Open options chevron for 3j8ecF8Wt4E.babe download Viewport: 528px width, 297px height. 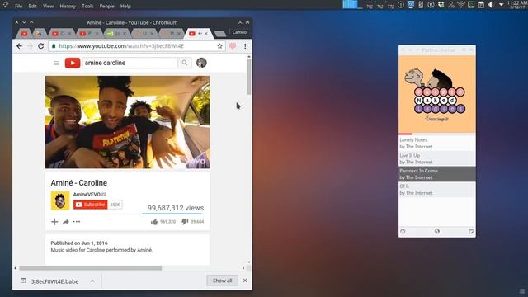click(x=92, y=280)
